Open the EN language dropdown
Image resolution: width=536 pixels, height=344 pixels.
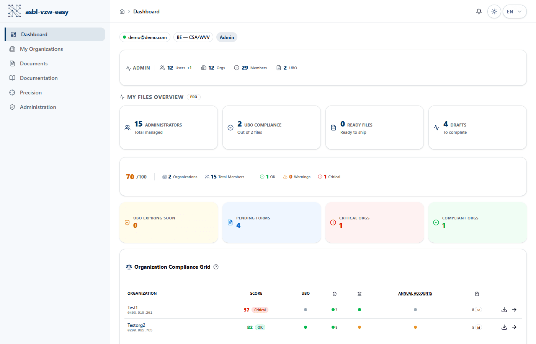point(515,11)
